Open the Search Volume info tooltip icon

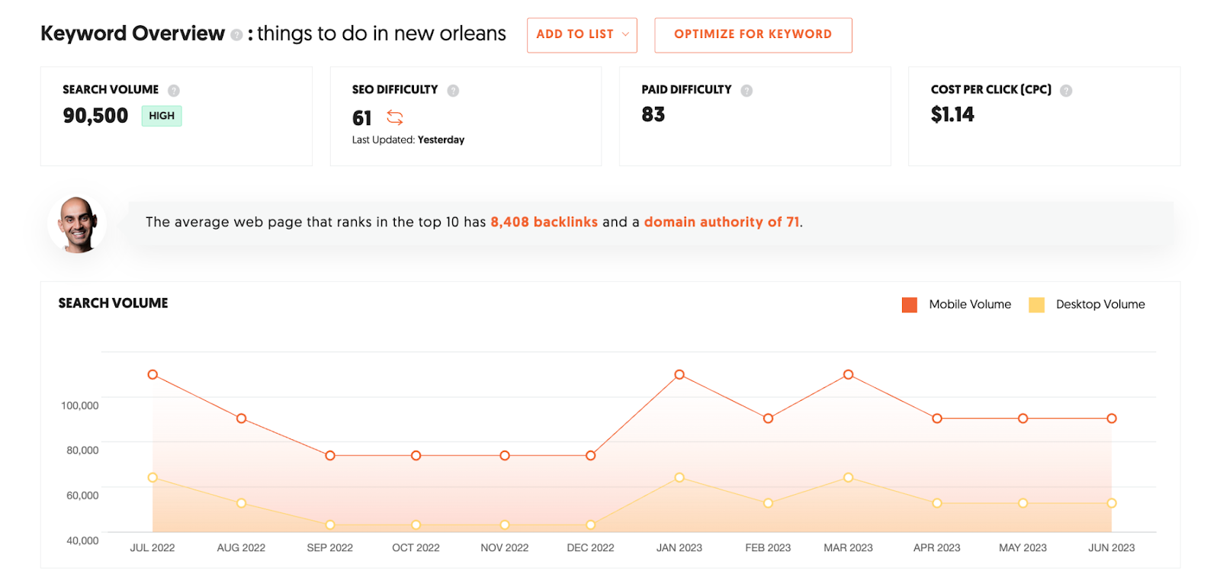(174, 91)
